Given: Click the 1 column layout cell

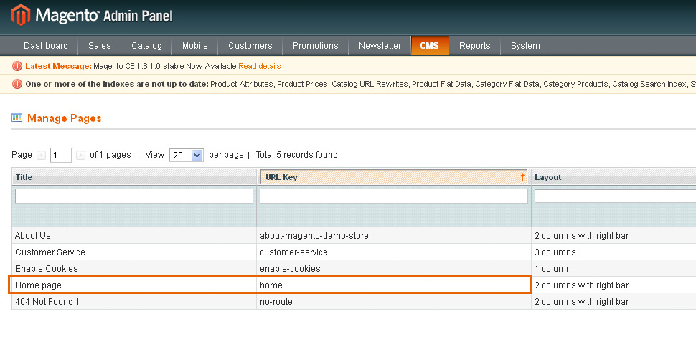Looking at the screenshot, I should point(613,269).
